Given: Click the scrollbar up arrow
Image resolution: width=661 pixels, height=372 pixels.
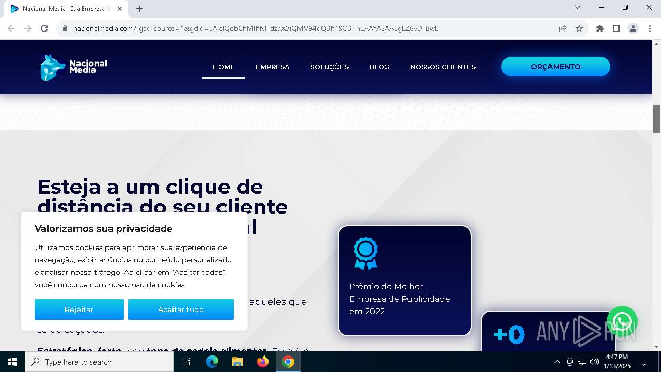Looking at the screenshot, I should coord(657,44).
